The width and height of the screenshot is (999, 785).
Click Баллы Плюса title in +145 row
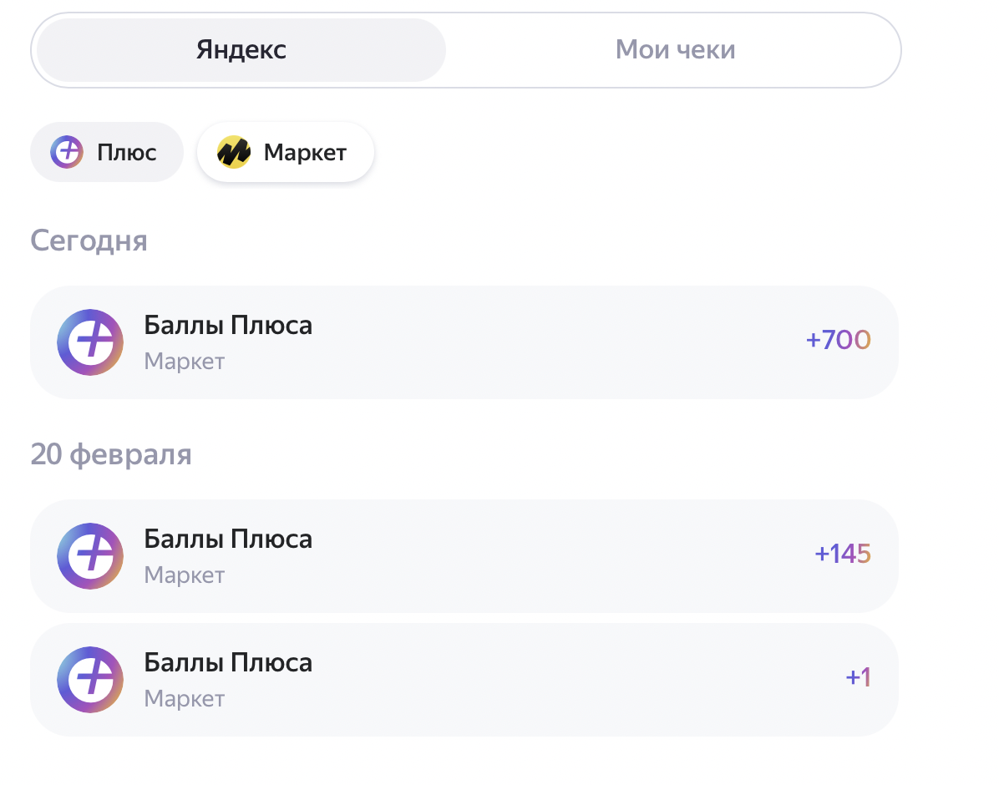pos(228,539)
